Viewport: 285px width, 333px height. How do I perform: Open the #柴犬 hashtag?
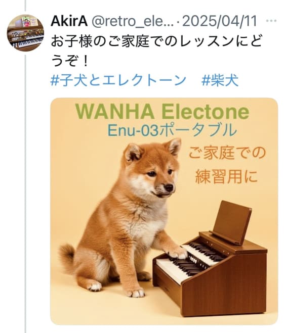(220, 80)
